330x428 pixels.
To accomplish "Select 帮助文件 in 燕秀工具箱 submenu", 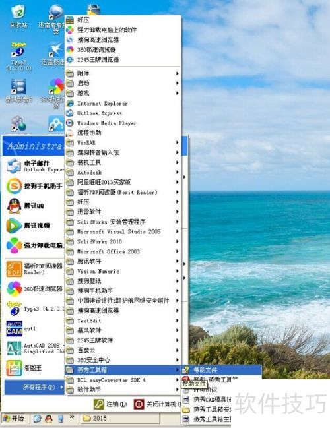I will [x=221, y=370].
